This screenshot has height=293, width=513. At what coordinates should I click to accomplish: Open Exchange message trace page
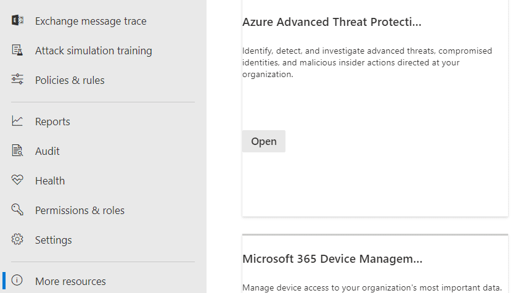pyautogui.click(x=91, y=21)
